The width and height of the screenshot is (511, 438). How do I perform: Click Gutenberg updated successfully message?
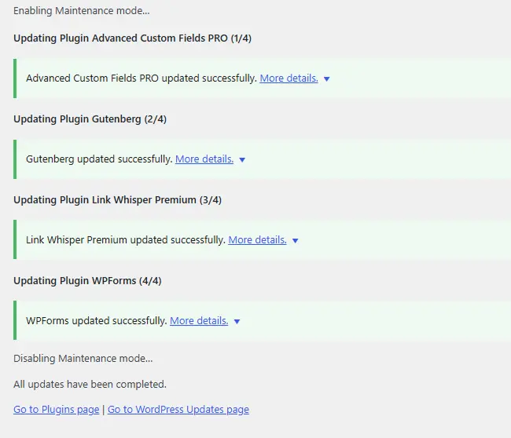(x=99, y=159)
